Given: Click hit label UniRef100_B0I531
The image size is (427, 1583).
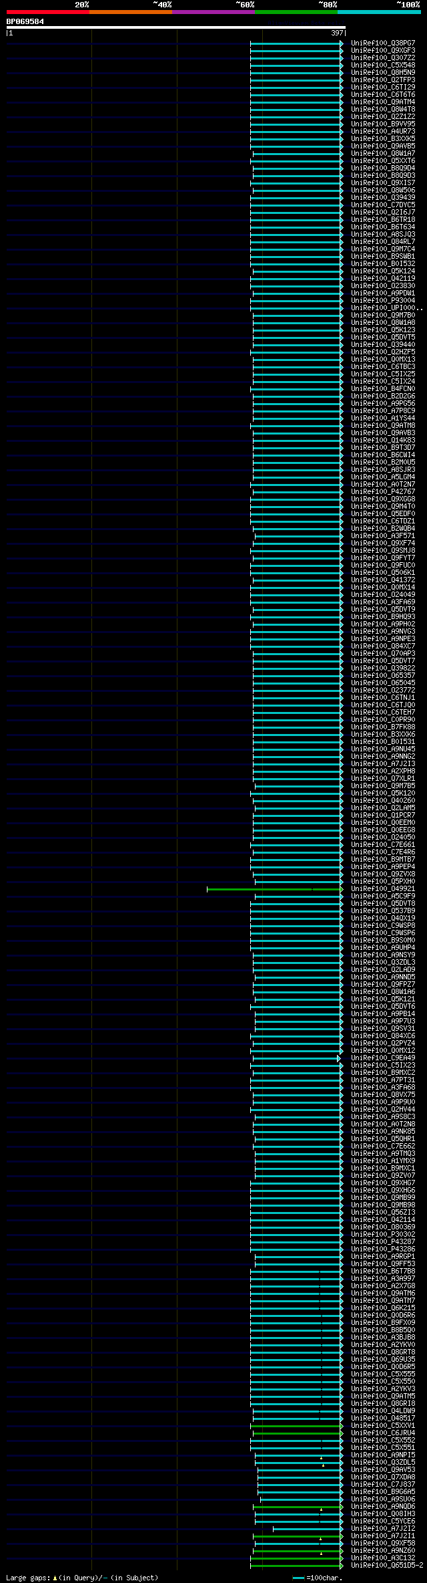Looking at the screenshot, I should pyautogui.click(x=383, y=741).
